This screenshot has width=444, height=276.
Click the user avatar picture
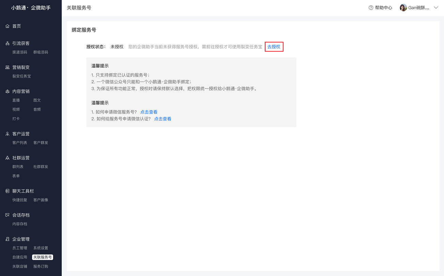403,8
